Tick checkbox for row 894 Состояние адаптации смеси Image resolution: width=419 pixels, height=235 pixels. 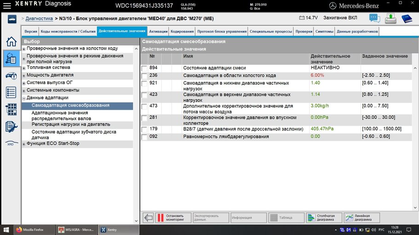144,68
